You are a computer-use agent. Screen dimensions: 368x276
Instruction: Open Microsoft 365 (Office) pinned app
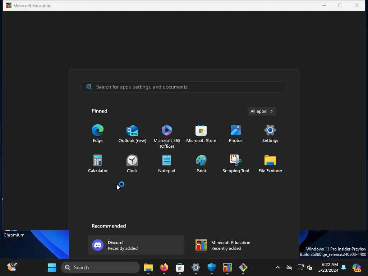point(167,136)
